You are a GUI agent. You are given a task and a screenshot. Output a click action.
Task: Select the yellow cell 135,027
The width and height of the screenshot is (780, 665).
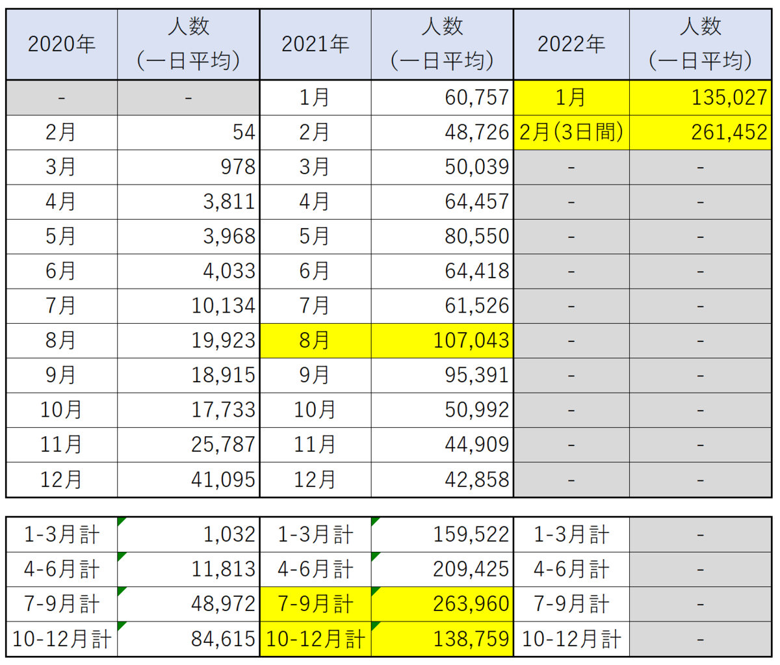[x=701, y=98]
